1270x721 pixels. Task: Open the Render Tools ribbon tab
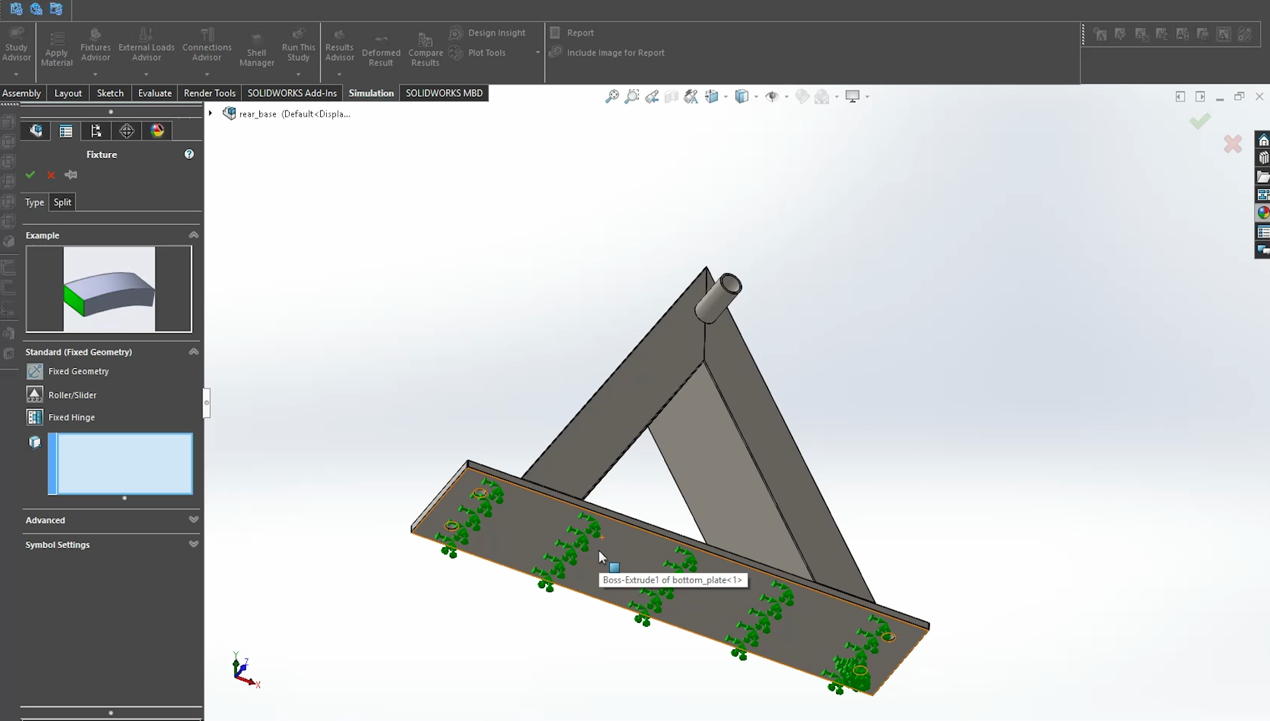tap(210, 93)
